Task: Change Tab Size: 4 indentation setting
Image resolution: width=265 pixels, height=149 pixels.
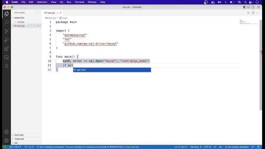Action: coord(196,147)
